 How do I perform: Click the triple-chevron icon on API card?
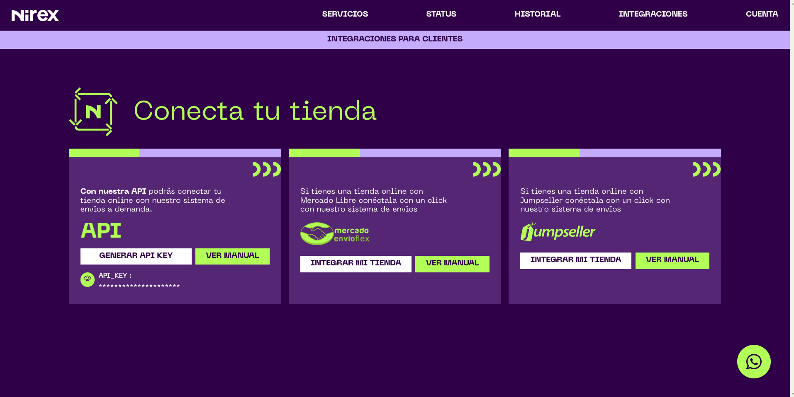(x=266, y=169)
